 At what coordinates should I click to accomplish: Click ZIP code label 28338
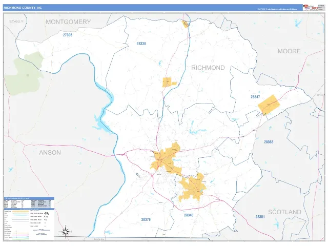click(141, 44)
